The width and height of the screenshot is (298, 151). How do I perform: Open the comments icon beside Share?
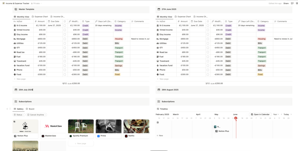click(x=292, y=4)
